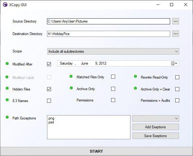The height and width of the screenshot is (156, 193).
Task: Click the START button
Action: coord(96,151)
